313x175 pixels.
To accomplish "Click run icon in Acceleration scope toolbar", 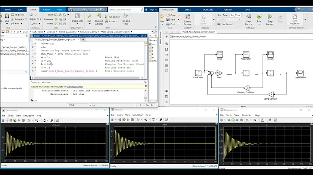I will coord(15,120).
